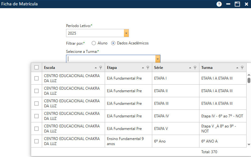Click the scroll down arrow of the list

[249, 144]
